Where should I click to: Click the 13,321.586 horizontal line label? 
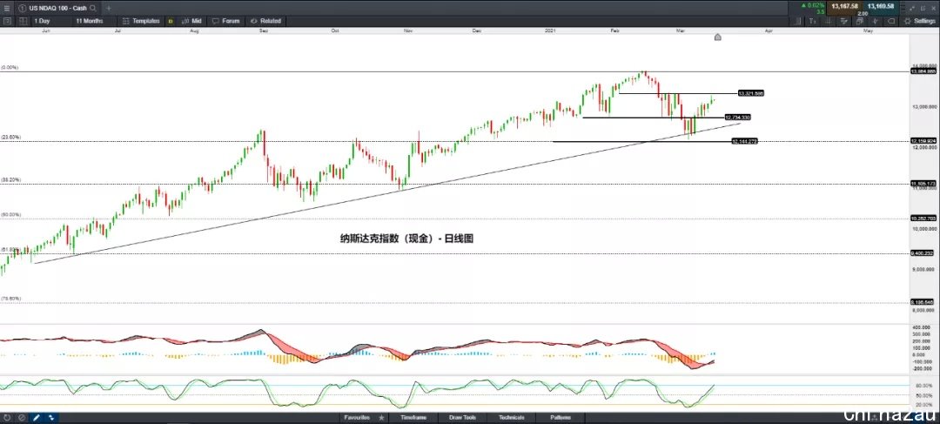(x=750, y=93)
